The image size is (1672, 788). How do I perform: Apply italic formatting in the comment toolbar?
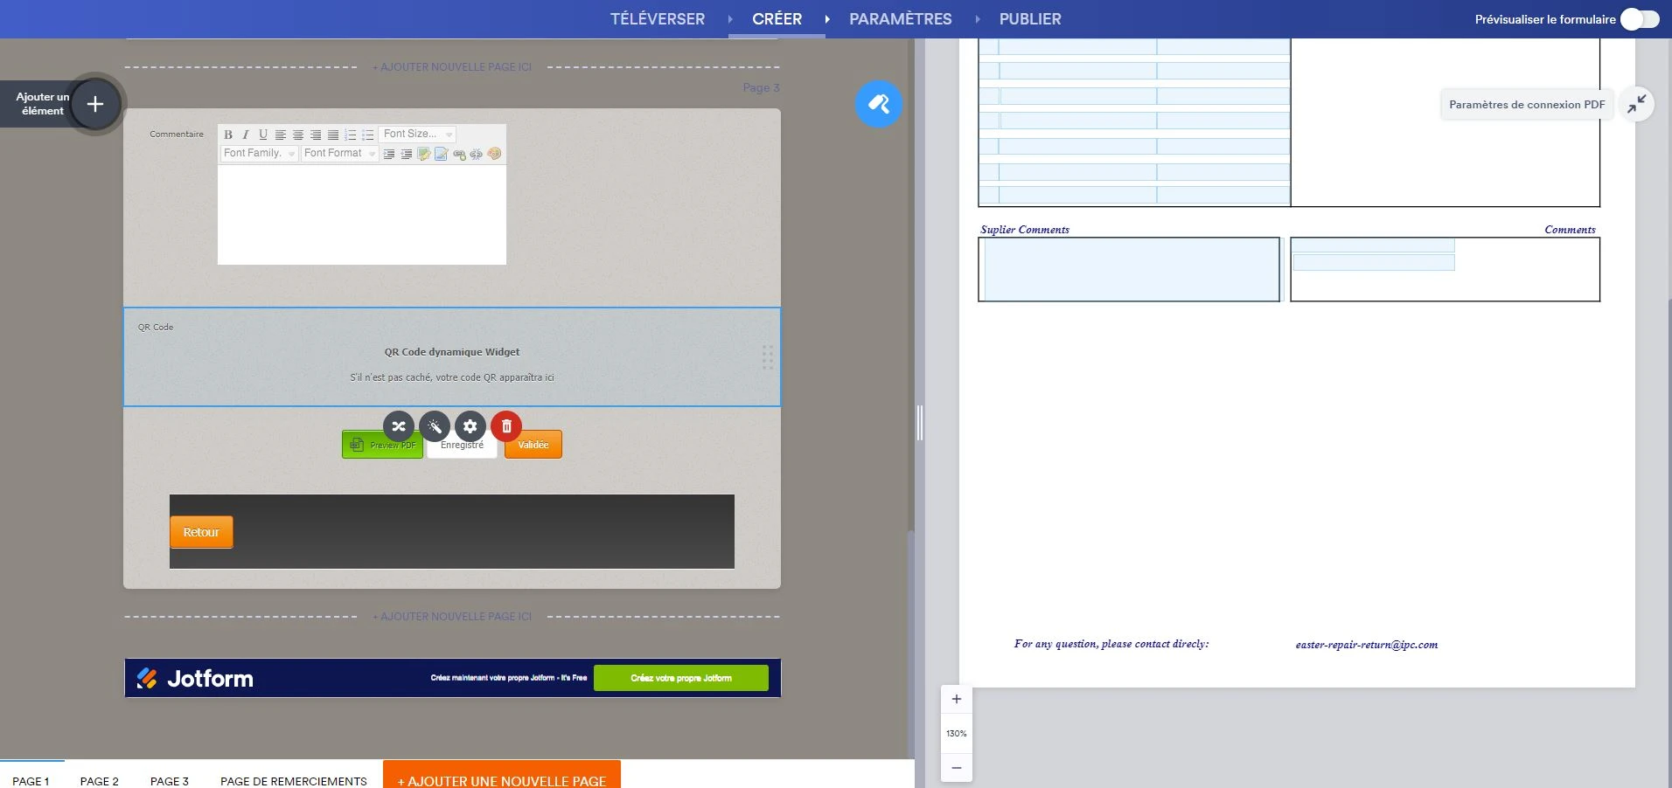(x=247, y=135)
